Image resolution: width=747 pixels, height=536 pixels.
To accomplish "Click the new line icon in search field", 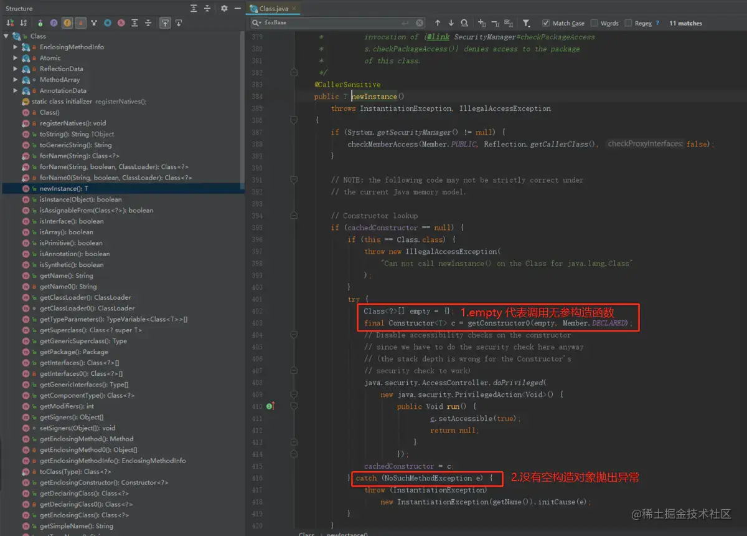I will (406, 23).
